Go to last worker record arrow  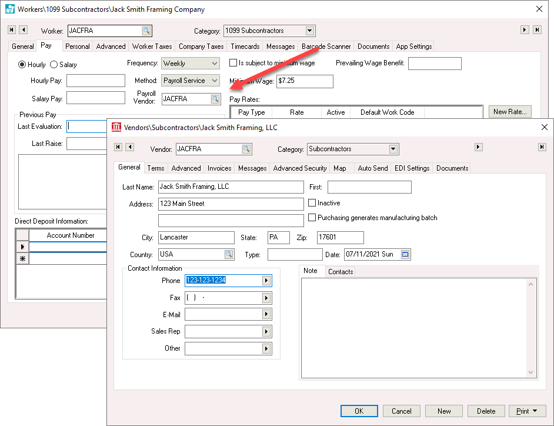click(537, 30)
